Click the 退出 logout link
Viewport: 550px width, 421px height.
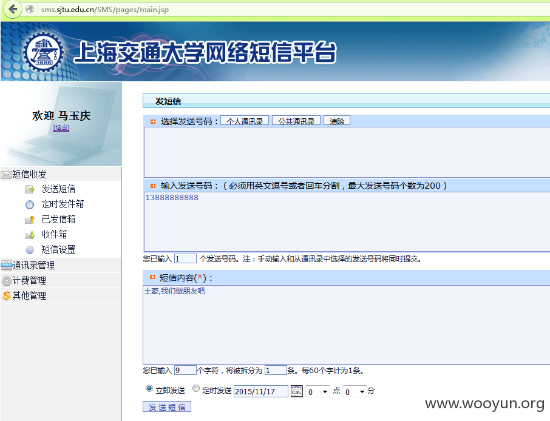[x=61, y=127]
